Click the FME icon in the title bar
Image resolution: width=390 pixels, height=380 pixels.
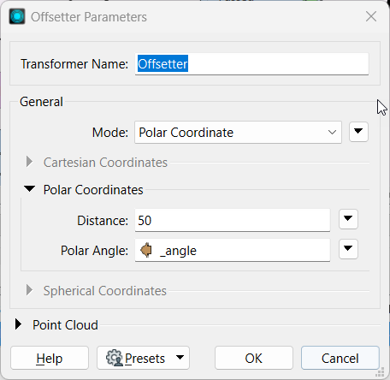tap(17, 16)
